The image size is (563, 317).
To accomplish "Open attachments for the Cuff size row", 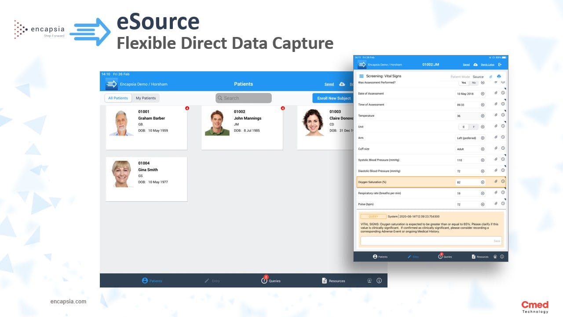I will pyautogui.click(x=496, y=148).
